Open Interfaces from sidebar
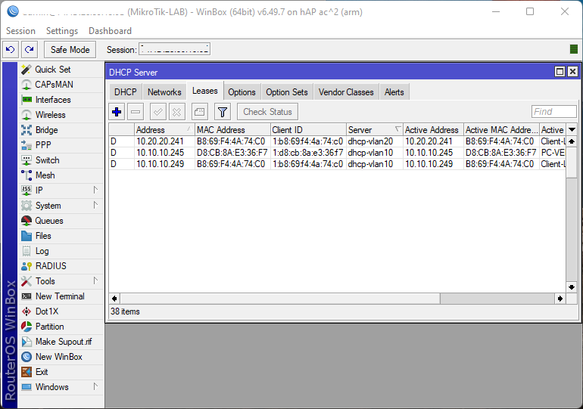 (61, 100)
